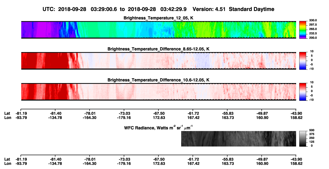Click latitude -81.19 on the upper axis
329x169 pixels.
click(21, 114)
